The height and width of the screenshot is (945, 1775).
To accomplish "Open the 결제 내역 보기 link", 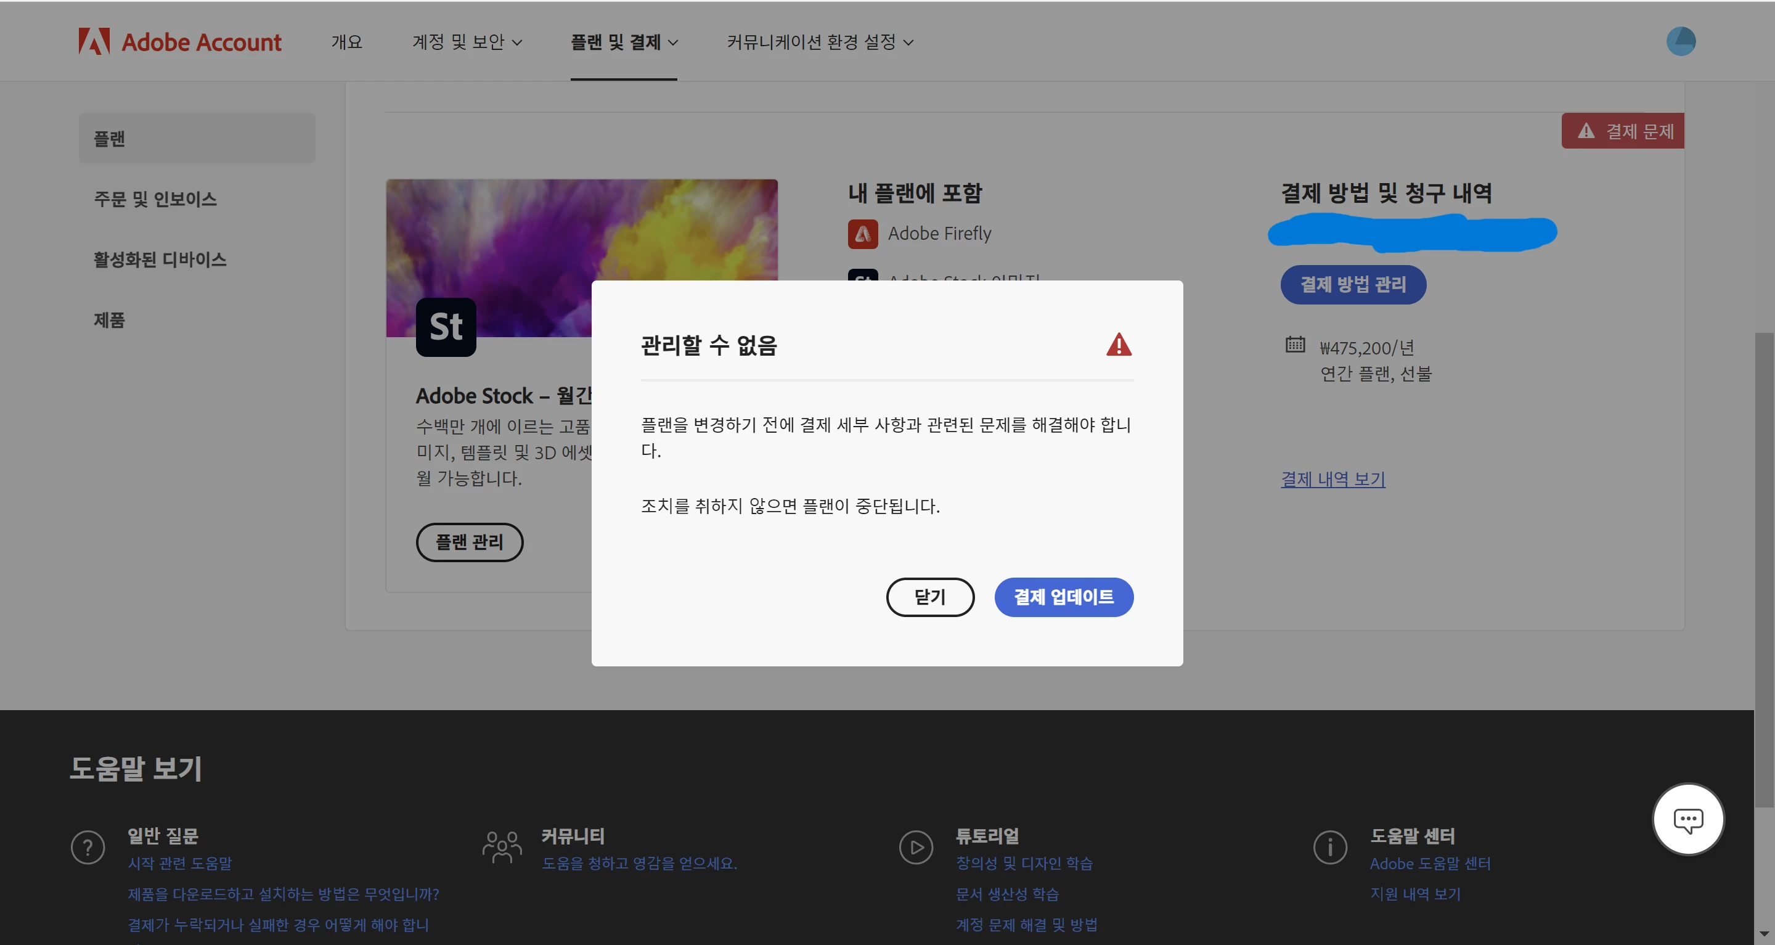I will 1332,479.
